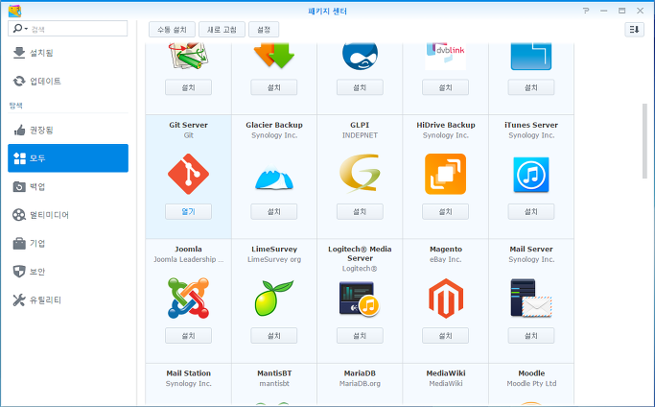This screenshot has height=407, width=655.
Task: Install LimeSurvey package
Action: tap(274, 335)
